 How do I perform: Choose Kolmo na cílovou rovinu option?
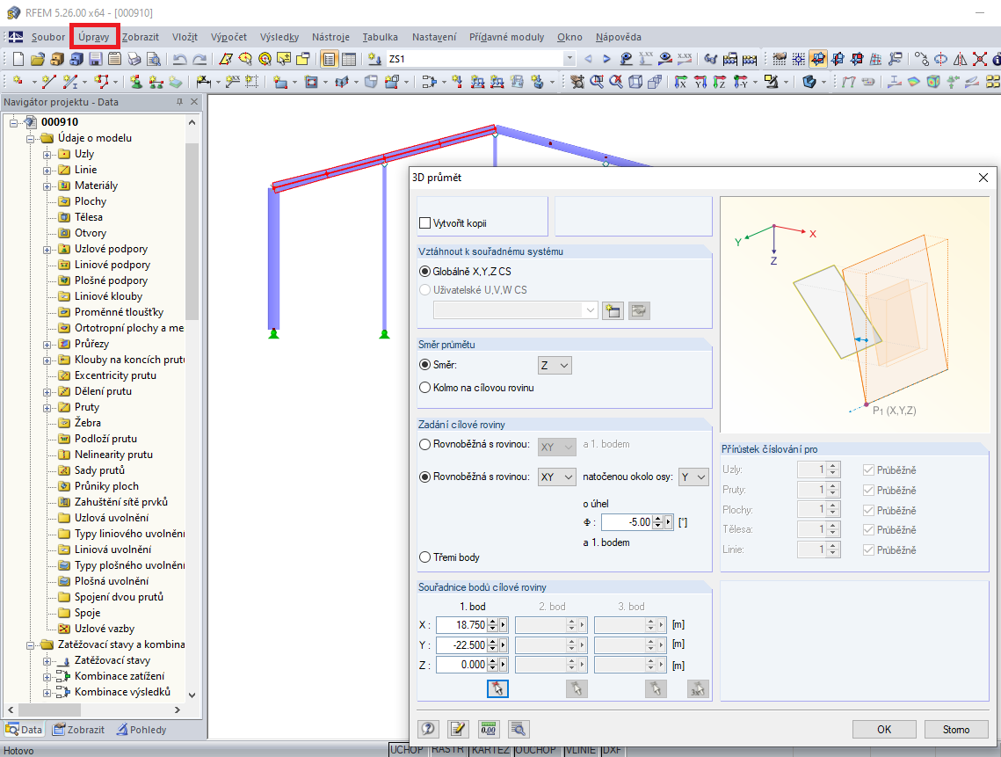coord(425,388)
